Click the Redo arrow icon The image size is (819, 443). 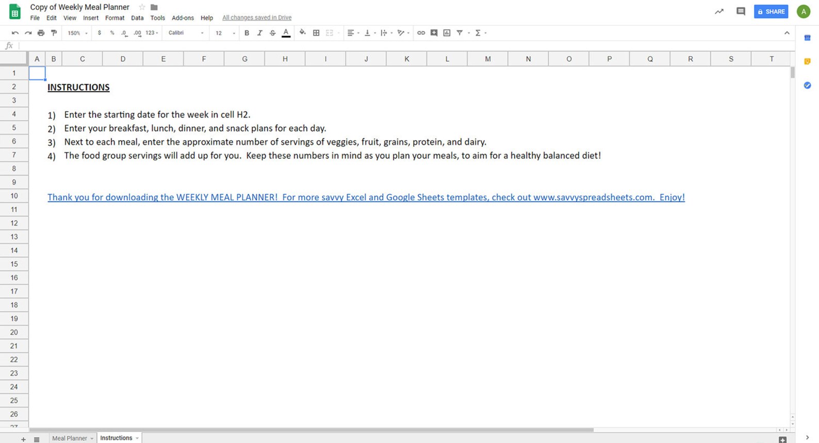click(28, 33)
